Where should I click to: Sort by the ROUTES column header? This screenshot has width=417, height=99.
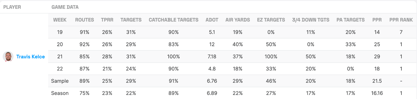(84, 20)
